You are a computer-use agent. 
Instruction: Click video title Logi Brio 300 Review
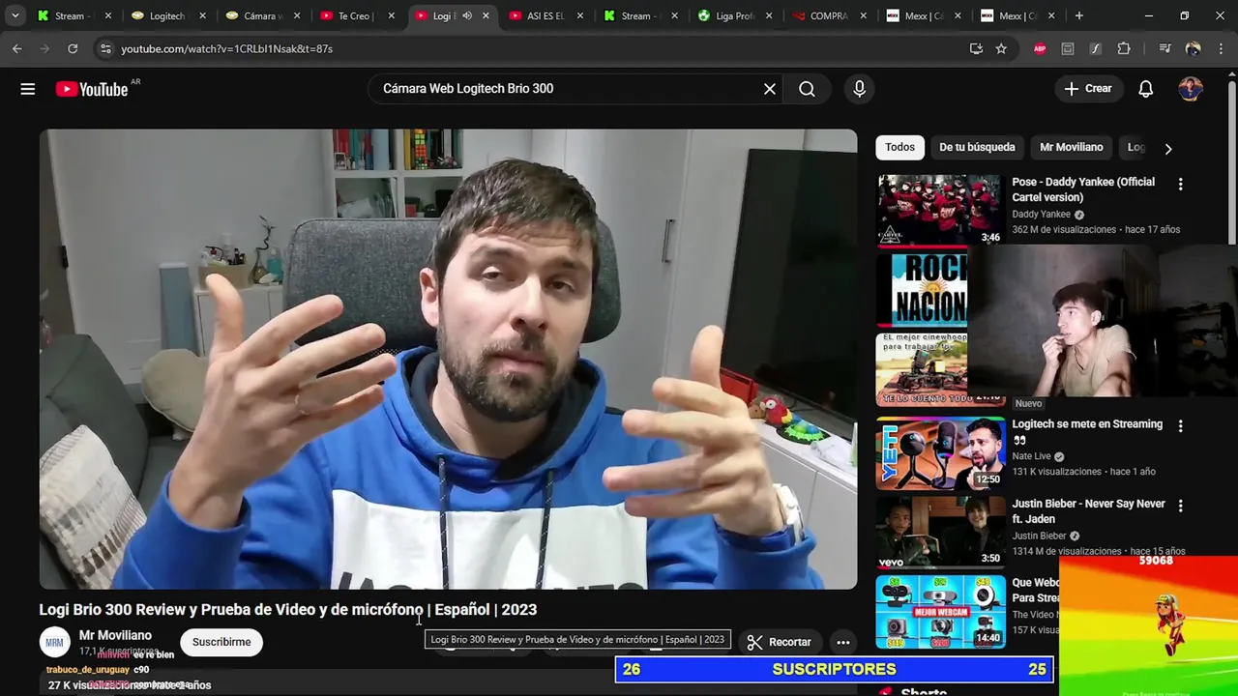[287, 610]
